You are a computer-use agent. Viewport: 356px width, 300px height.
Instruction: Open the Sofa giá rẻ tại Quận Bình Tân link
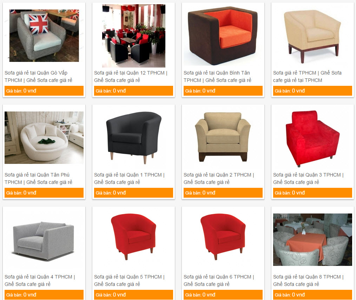[x=218, y=76]
